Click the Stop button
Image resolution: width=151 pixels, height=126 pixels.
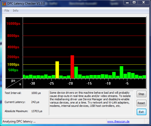141,94
